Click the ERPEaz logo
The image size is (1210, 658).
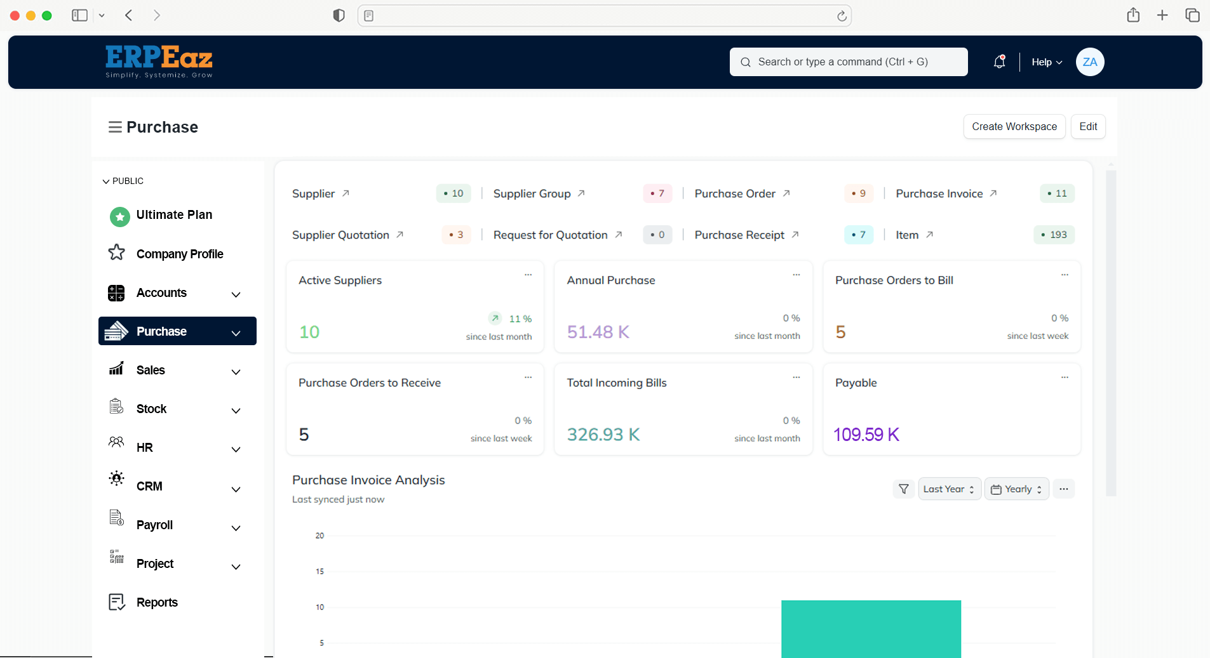(159, 62)
